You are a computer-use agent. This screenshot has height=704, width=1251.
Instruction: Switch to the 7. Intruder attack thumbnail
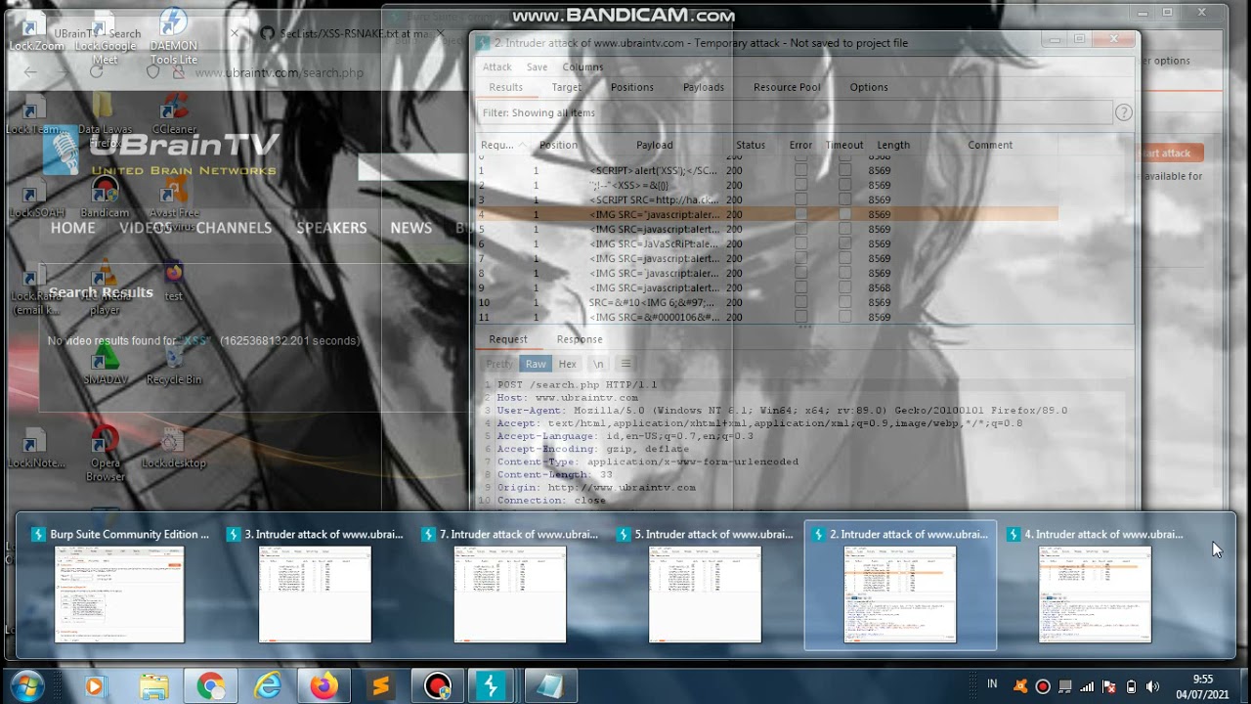pyautogui.click(x=509, y=585)
